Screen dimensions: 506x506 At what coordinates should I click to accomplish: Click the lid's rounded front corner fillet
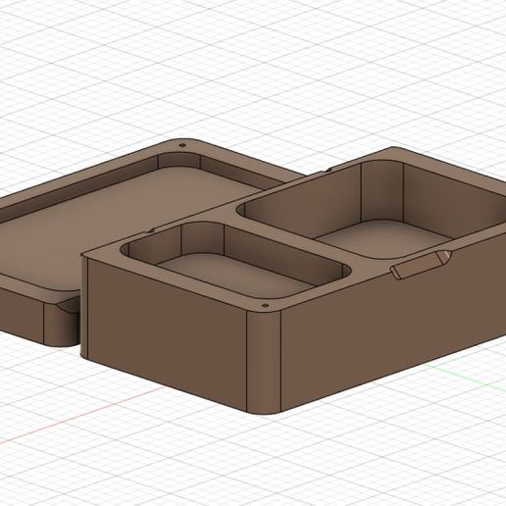[x=61, y=324]
